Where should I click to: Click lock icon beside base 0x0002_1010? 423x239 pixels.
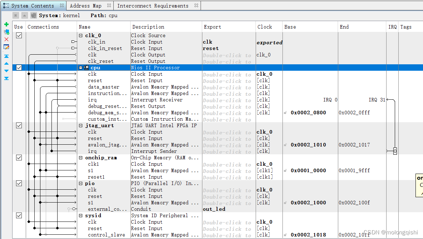(285, 145)
